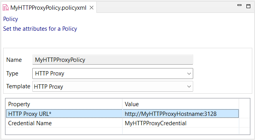The height and width of the screenshot is (140, 255).
Task: Click the Name field MyHTTPProxyPolicy
Action: click(x=113, y=59)
